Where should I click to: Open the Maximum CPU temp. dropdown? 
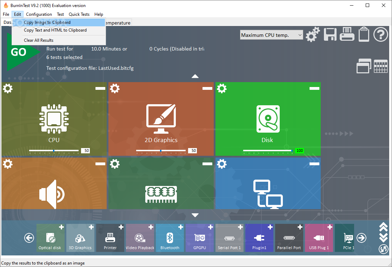[x=271, y=35]
